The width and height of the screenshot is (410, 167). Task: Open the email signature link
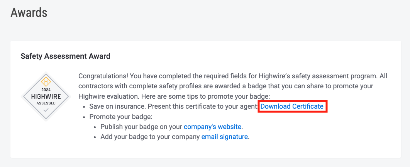[224, 137]
